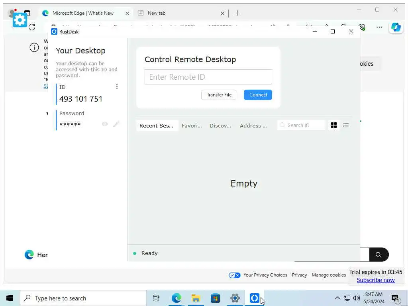Viewport: 408px width, 306px height.
Task: Open Task View on taskbar
Action: click(x=156, y=298)
